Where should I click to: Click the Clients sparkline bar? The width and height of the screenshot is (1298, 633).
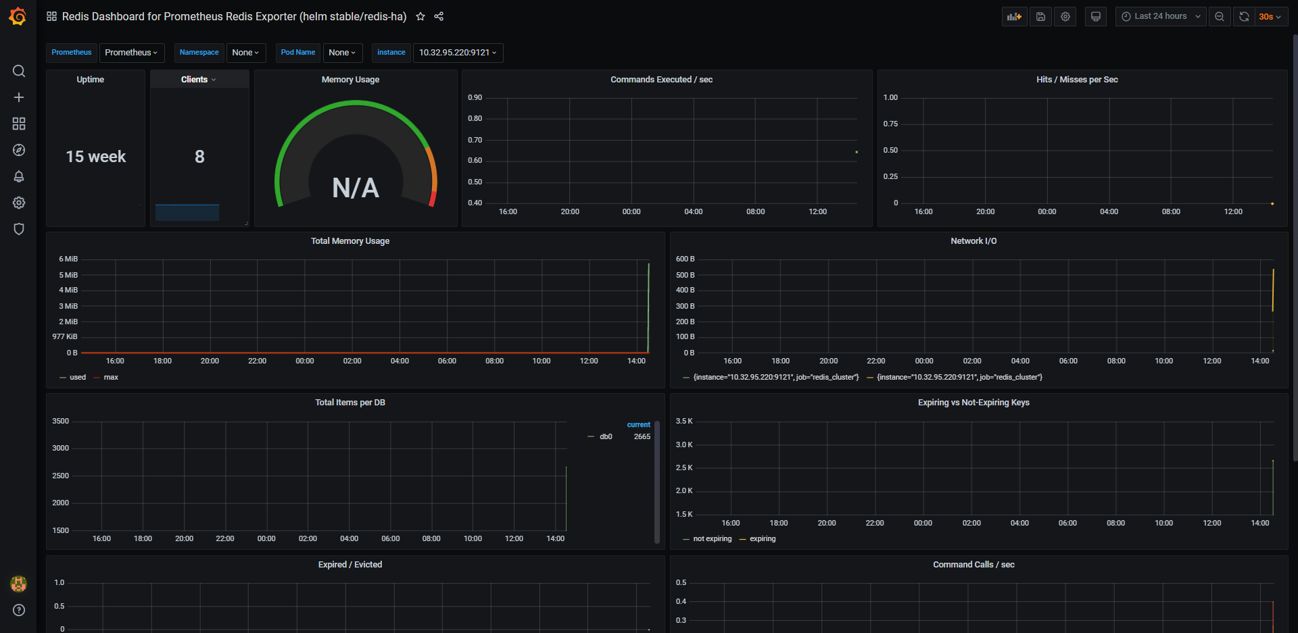tap(187, 212)
